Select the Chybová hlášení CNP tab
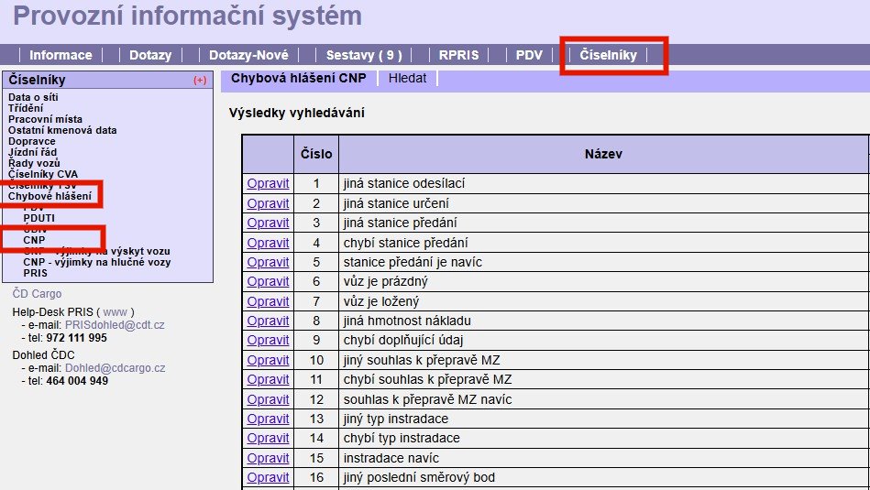870x490 pixels. [298, 78]
